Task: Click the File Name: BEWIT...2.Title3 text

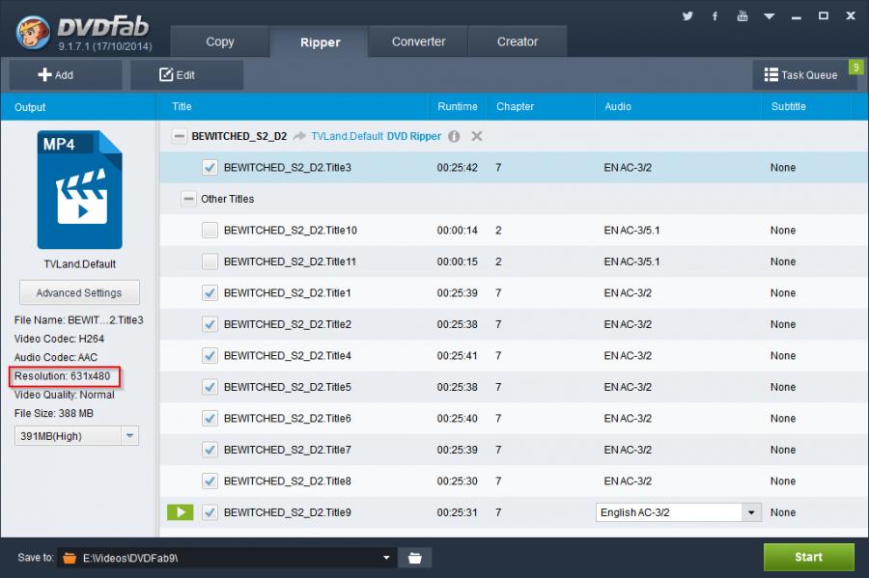Action: pos(79,320)
